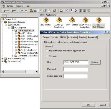Viewport: 111px width, 109px height.
Task: Switch to Small Icons view in toolbar
Action: tap(76, 11)
